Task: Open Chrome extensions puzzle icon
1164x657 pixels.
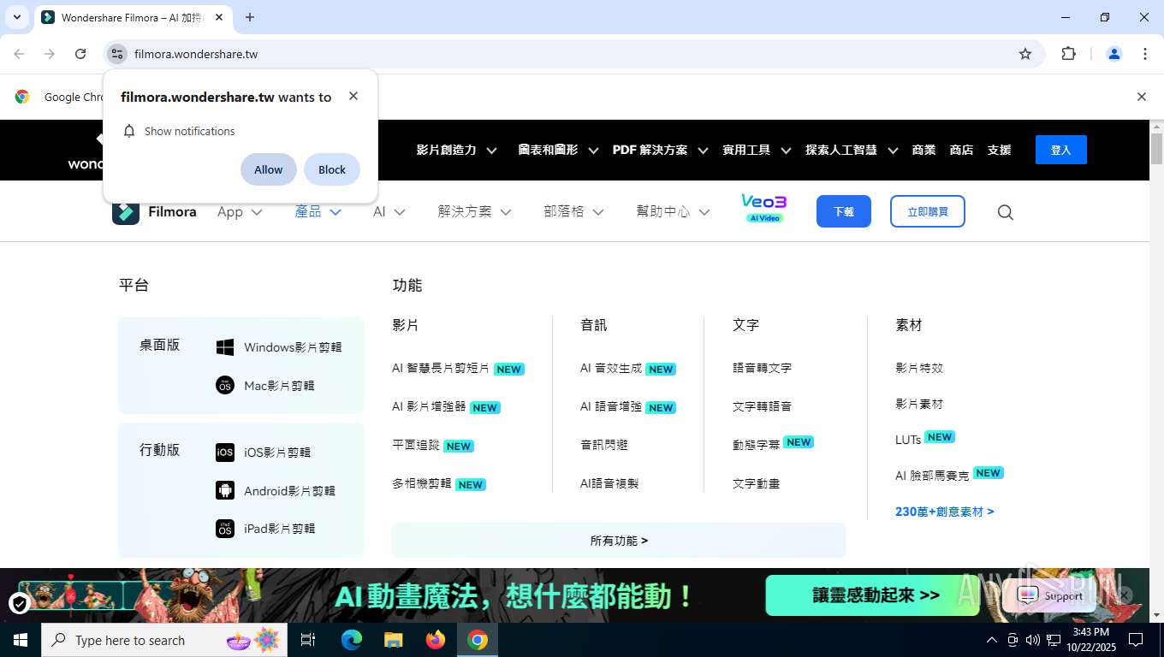Action: 1068,54
